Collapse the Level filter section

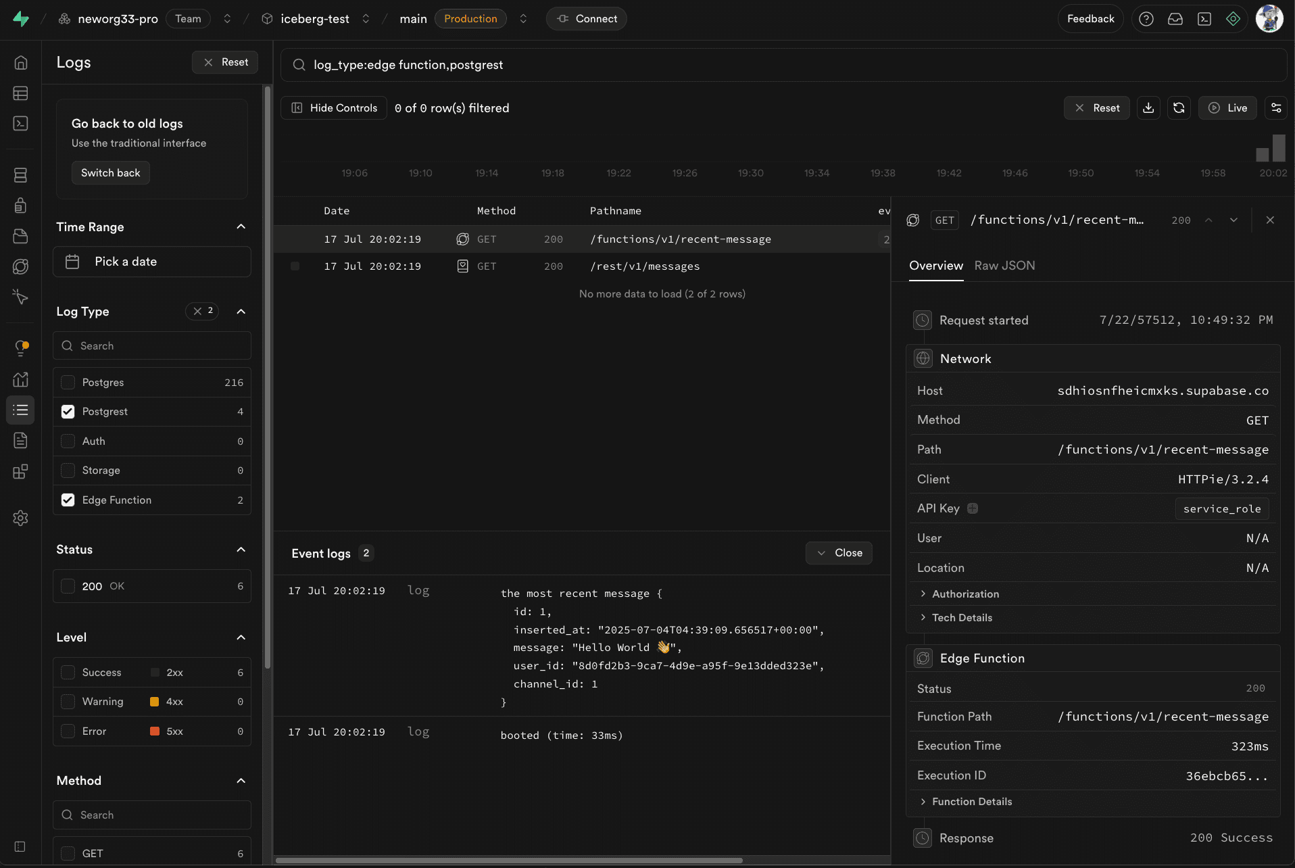point(241,637)
